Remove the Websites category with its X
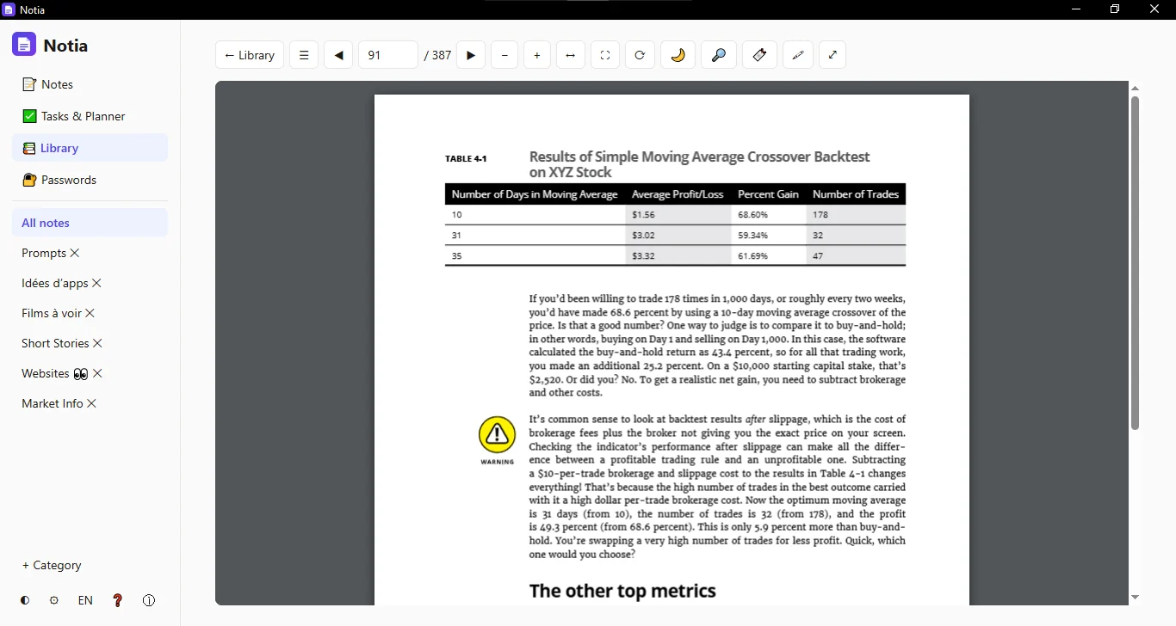The height and width of the screenshot is (626, 1176). [x=98, y=373]
